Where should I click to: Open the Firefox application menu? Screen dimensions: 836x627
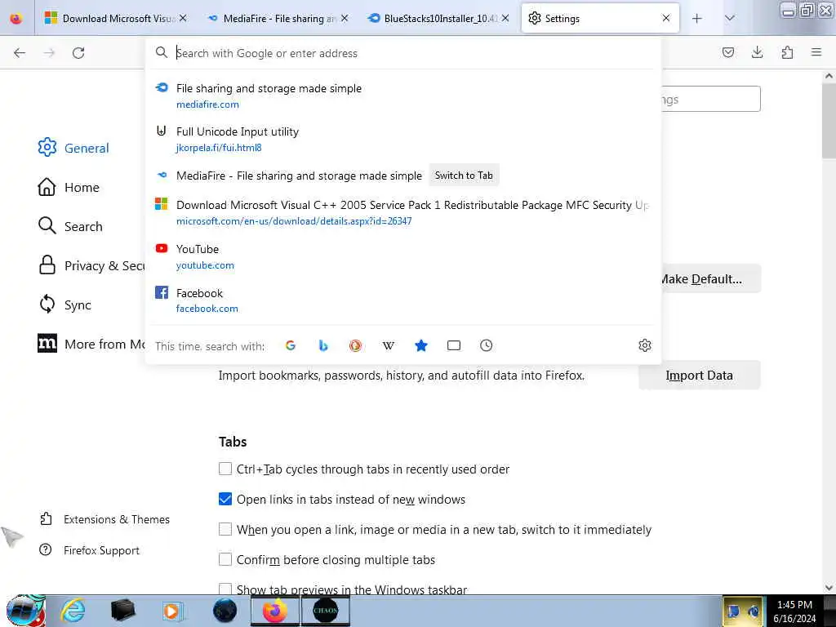816,52
